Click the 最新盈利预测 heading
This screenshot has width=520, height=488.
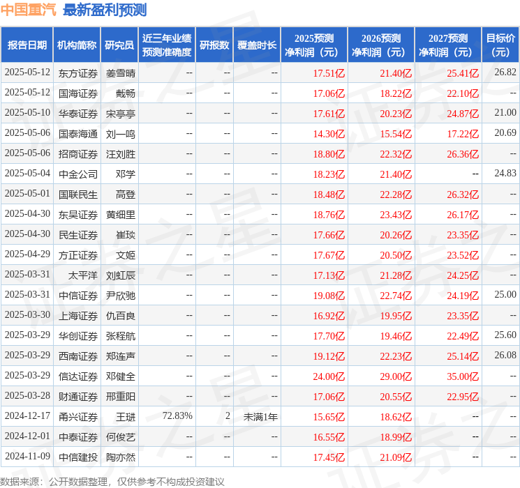tap(105, 10)
